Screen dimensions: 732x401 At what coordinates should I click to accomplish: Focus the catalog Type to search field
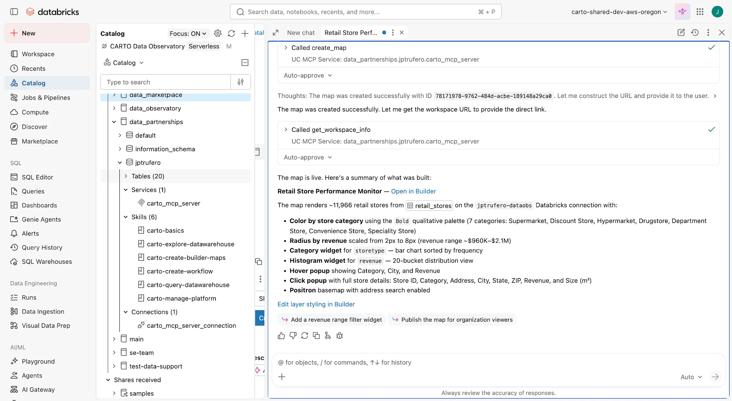pos(166,82)
